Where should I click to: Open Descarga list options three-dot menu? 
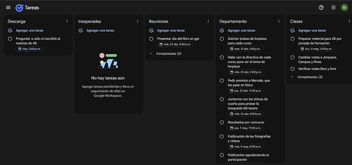[67, 21]
